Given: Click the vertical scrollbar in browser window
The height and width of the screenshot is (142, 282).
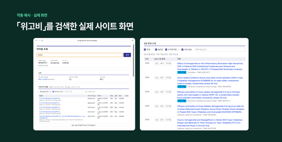Looking at the screenshot, I should tap(133, 61).
